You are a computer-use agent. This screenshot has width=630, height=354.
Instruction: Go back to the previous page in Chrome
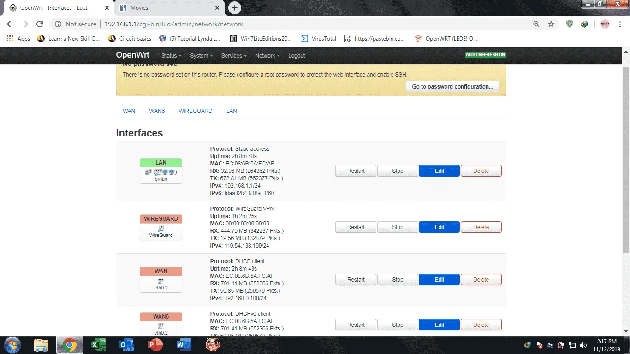pyautogui.click(x=10, y=24)
